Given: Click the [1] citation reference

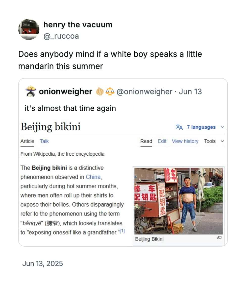Looking at the screenshot, I should point(122,231).
